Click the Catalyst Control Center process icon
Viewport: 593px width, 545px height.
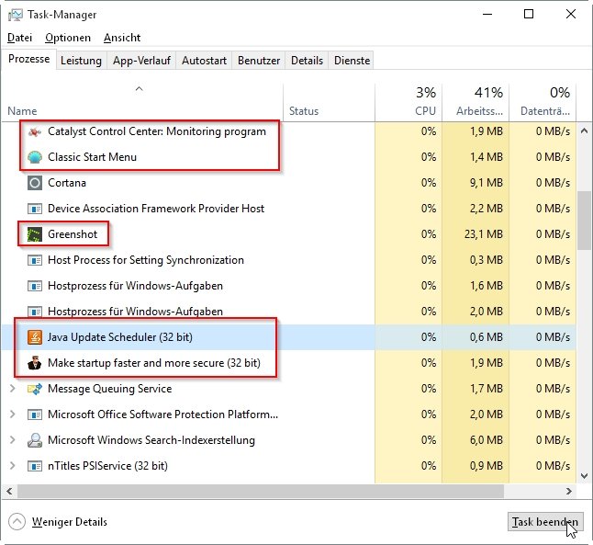click(35, 131)
